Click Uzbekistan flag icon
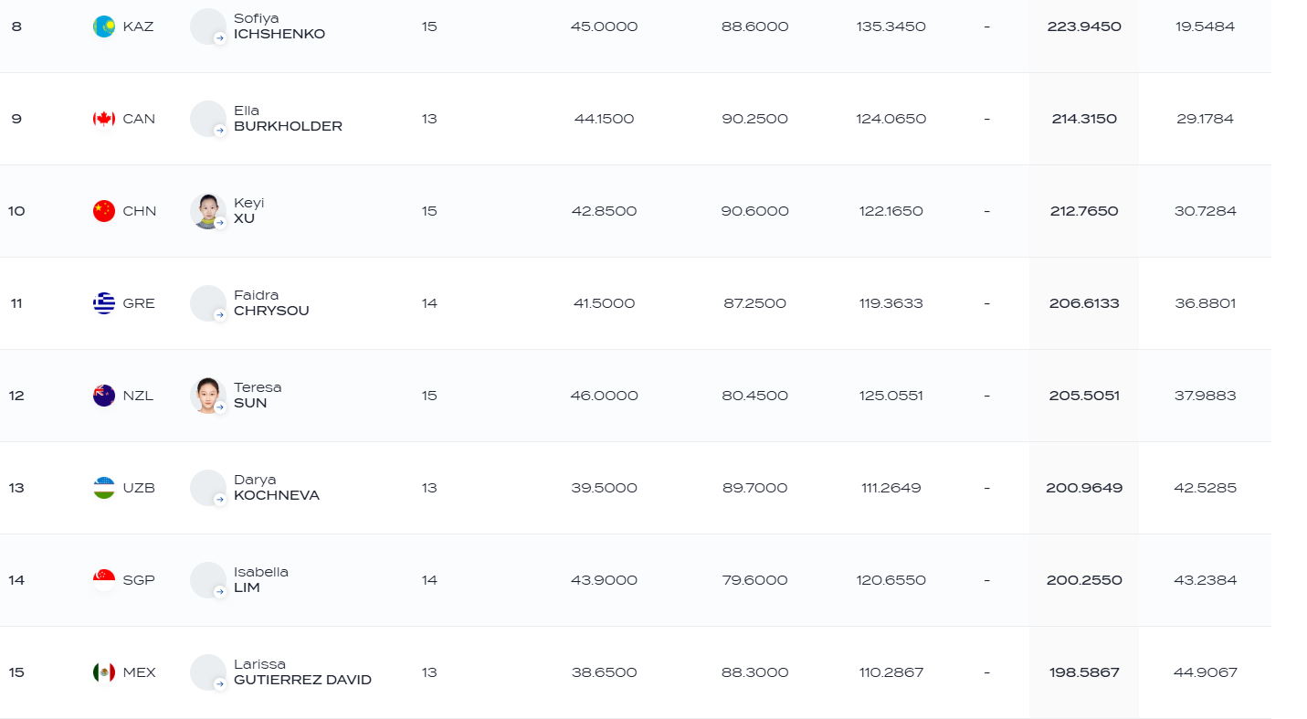Image resolution: width=1307 pixels, height=719 pixels. coord(104,488)
